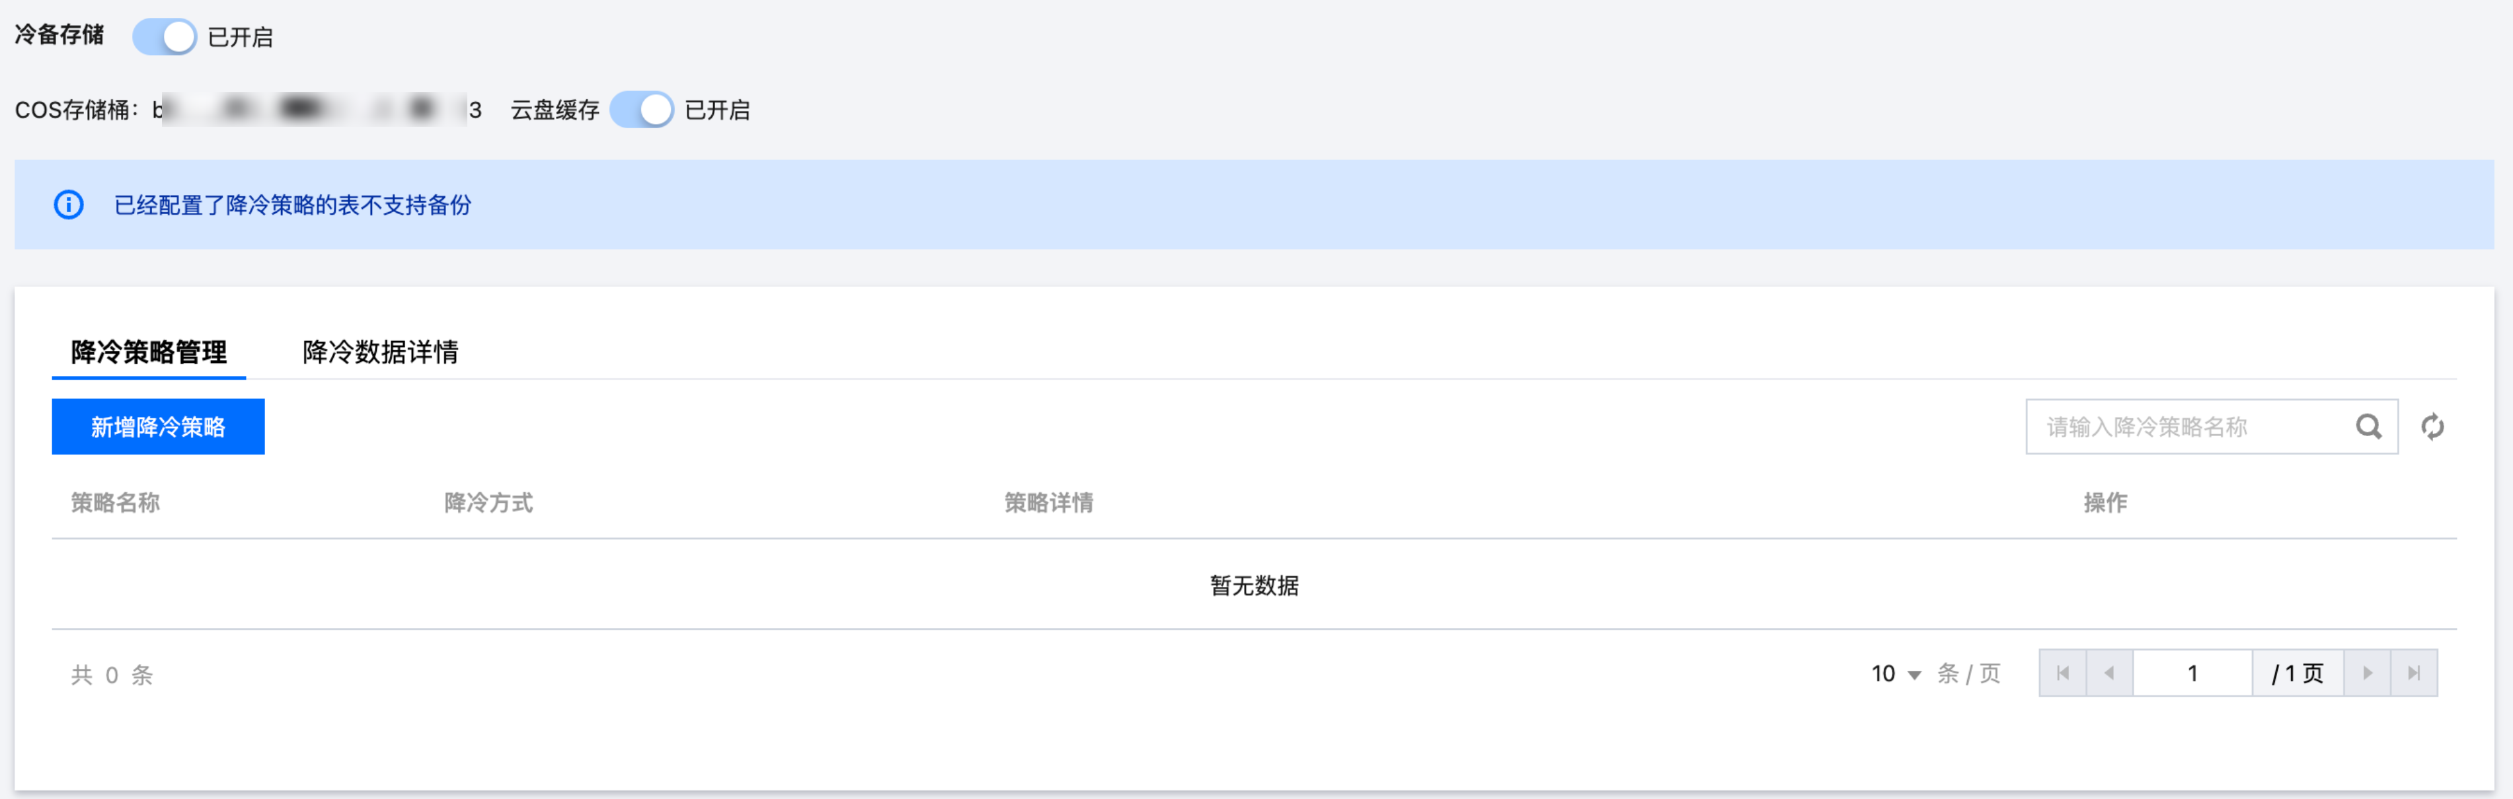The image size is (2513, 799).
Task: Focus the 降冷策略名称 search field
Action: [x=2185, y=426]
